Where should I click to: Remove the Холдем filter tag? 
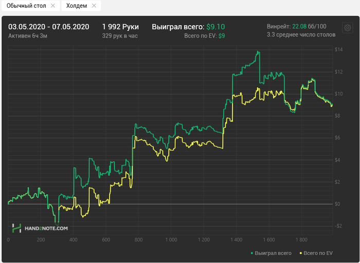[x=94, y=6]
